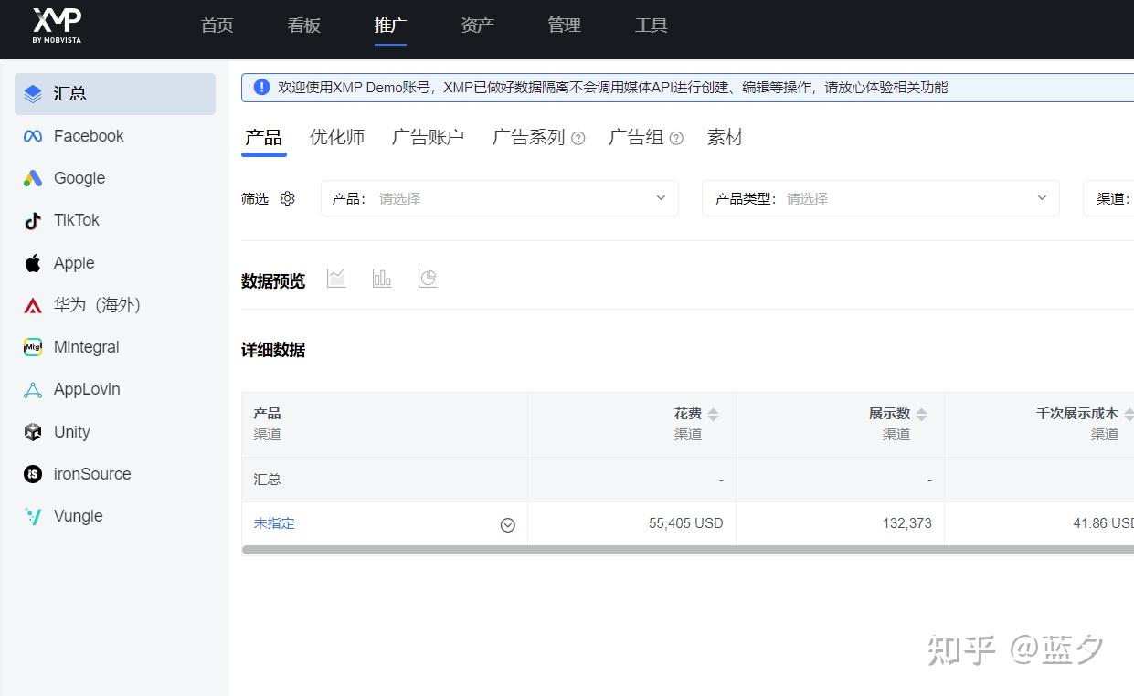Open the 未指定 product link

[274, 523]
